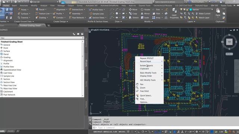Select the Stretch tool
Image resolution: width=239 pixels, height=134 pixels.
(x=134, y=17)
